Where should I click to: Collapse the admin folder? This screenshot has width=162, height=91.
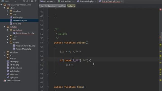point(4,8)
